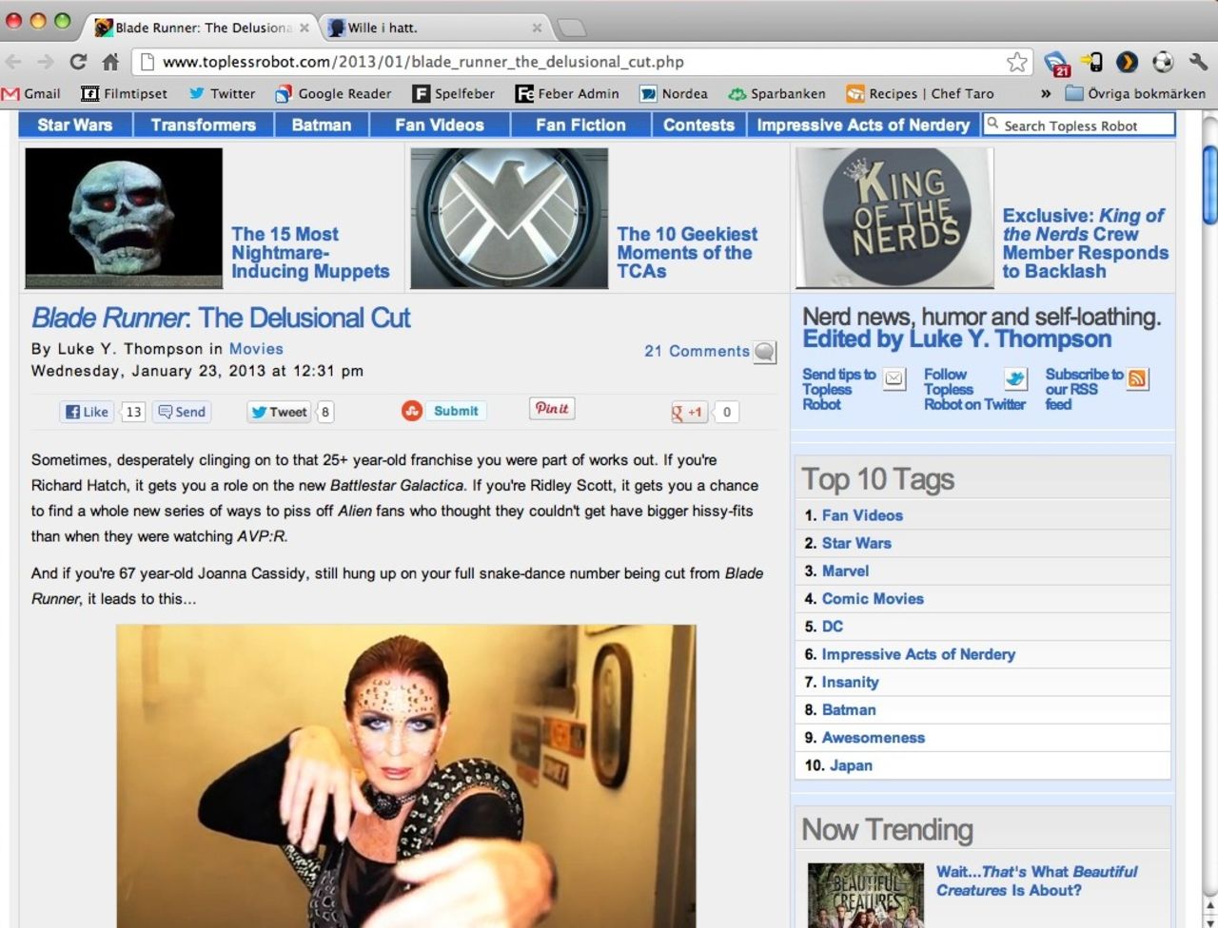Click the bookmark star icon in address bar
This screenshot has height=928, width=1218.
point(1017,62)
